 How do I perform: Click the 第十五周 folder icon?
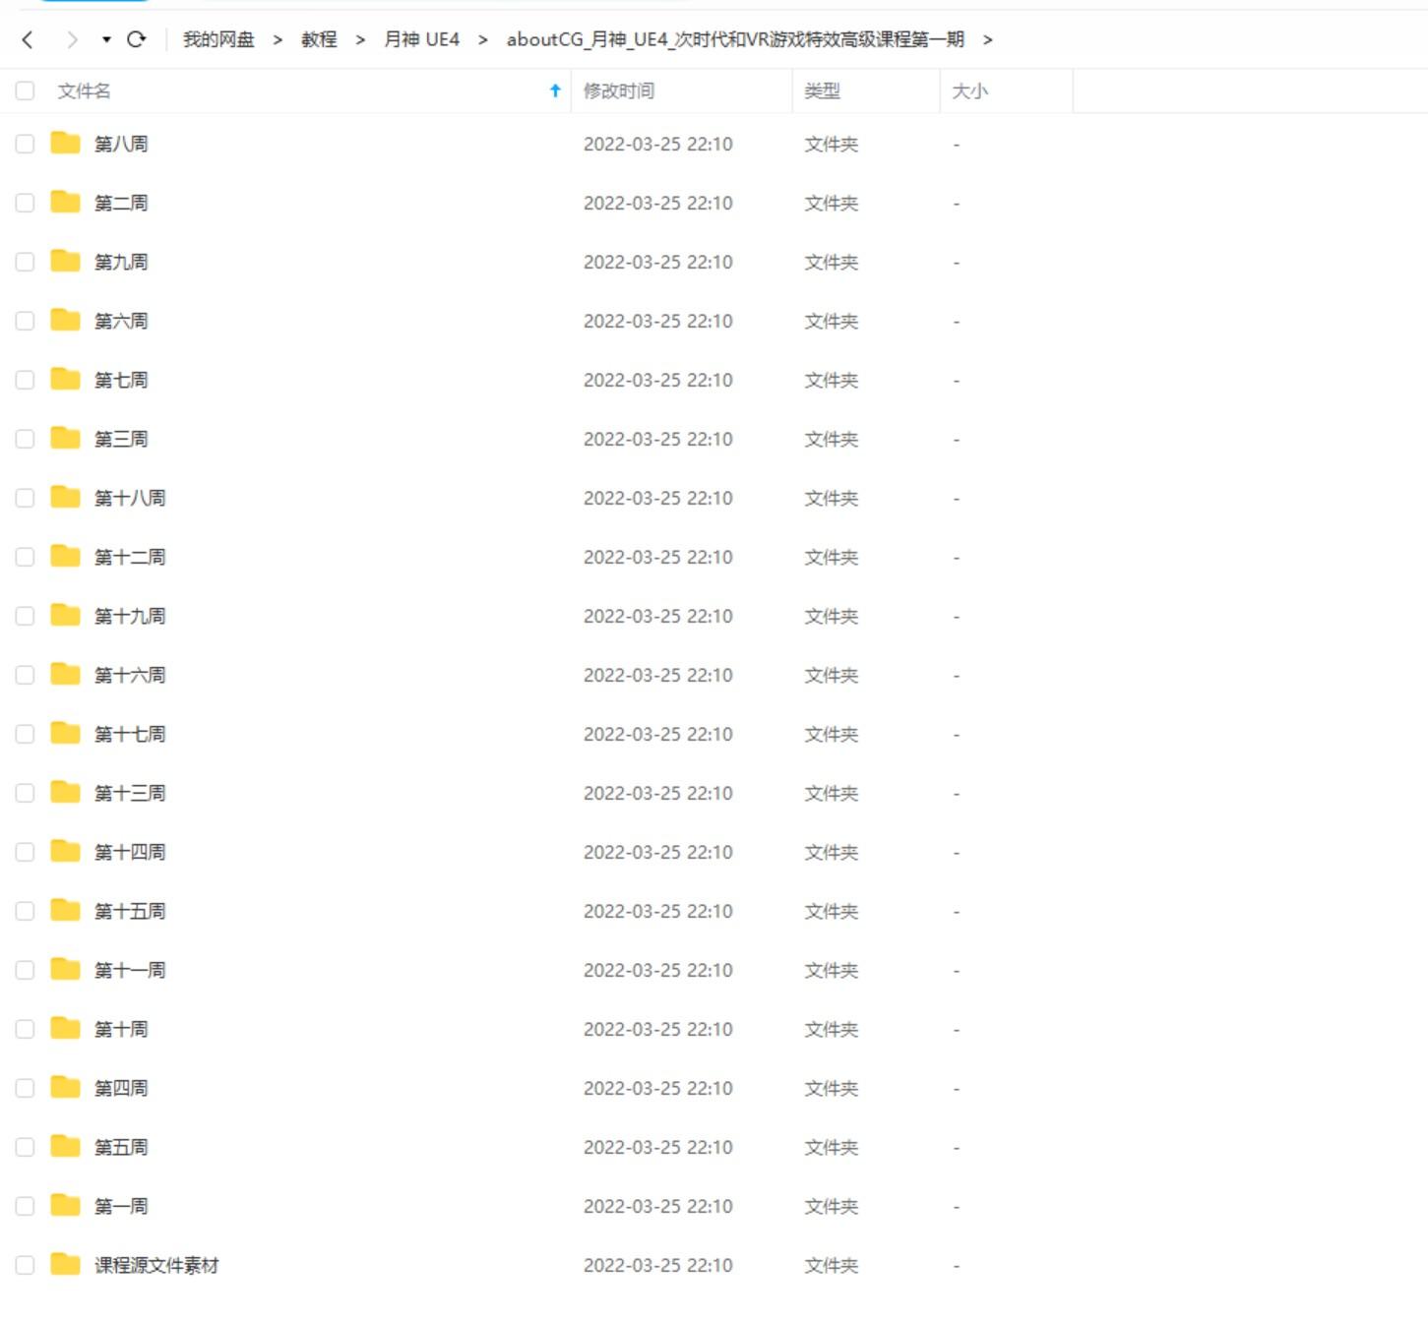[65, 910]
